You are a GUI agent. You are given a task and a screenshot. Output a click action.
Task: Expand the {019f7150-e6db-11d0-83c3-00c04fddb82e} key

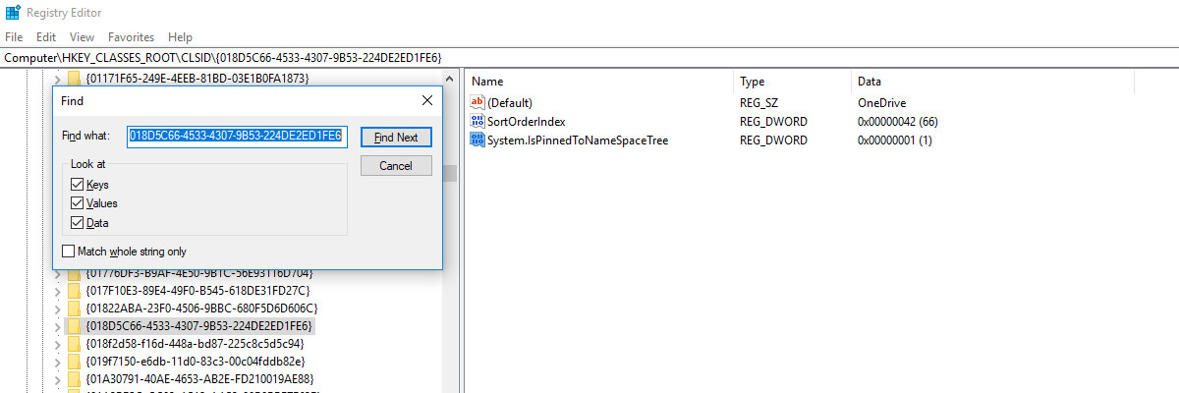click(57, 362)
